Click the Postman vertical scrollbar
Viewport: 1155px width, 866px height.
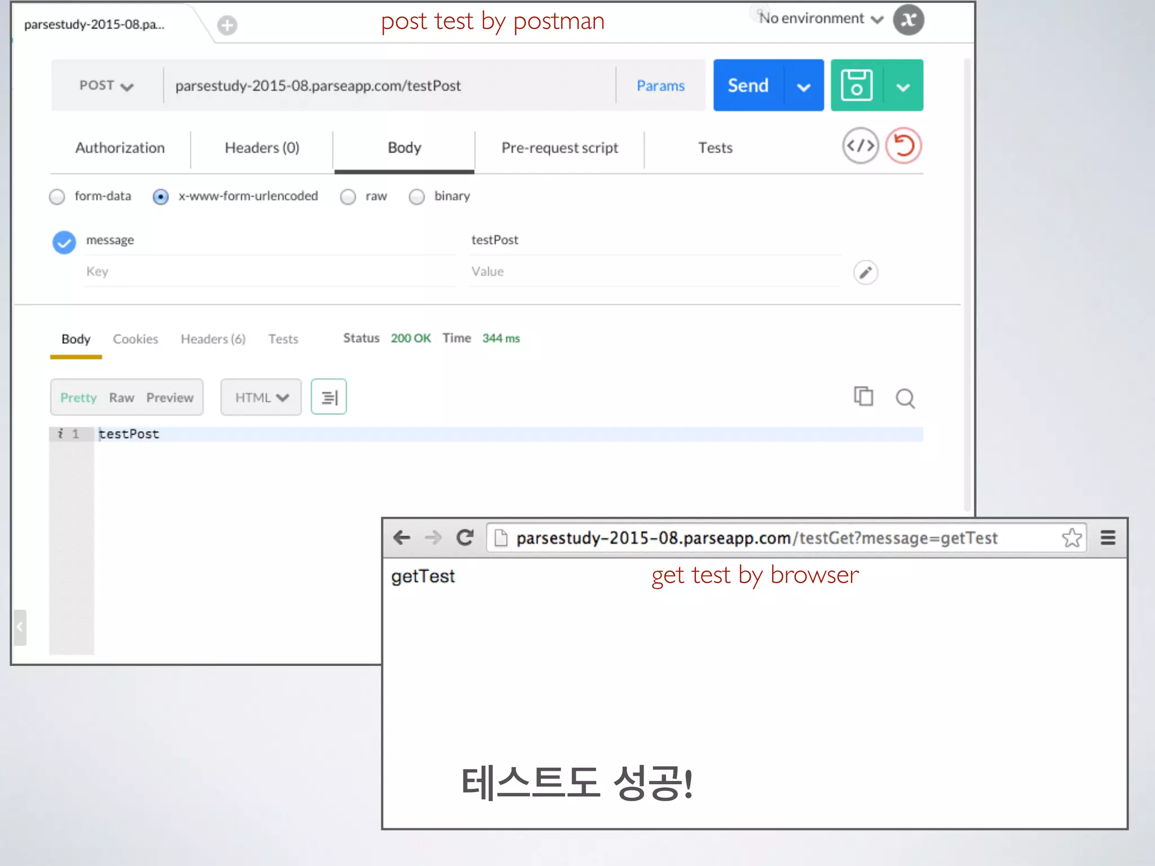(968, 285)
